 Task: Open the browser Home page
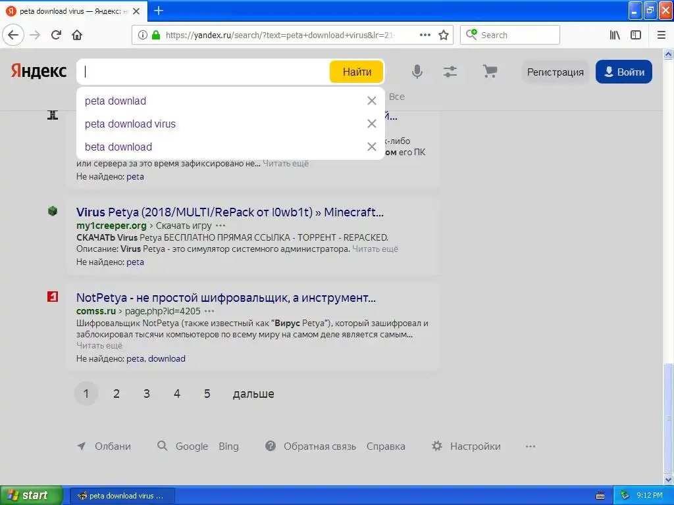point(77,35)
